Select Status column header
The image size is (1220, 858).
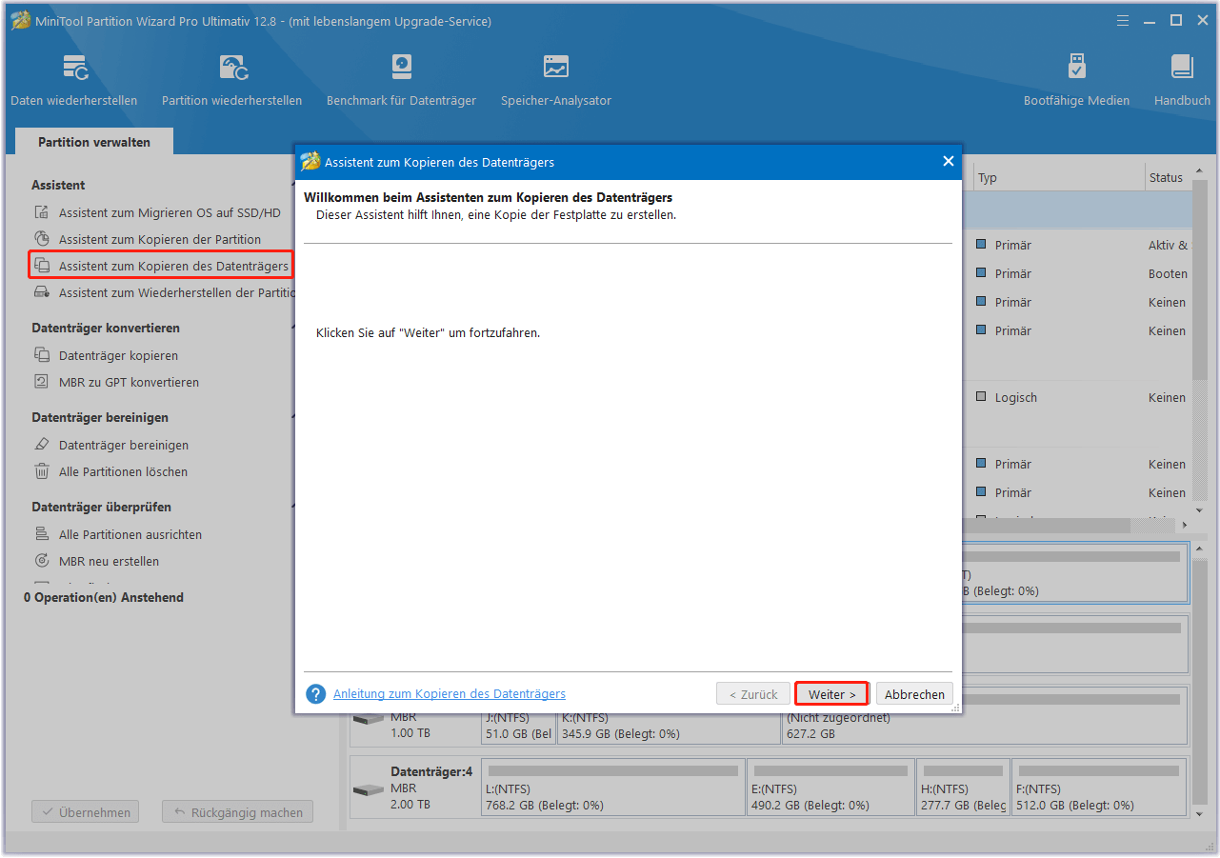pos(1168,177)
